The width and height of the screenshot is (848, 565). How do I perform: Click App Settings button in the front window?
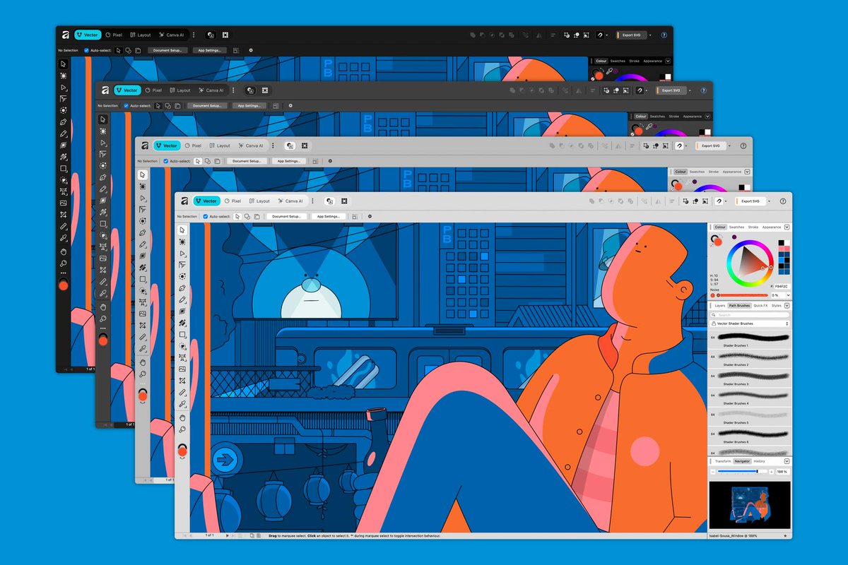[x=329, y=216]
